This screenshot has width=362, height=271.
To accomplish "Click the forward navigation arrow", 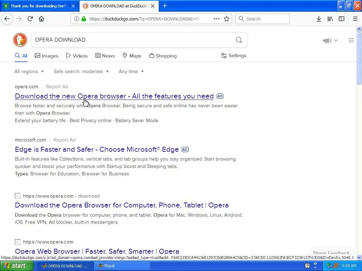I will pos(19,19).
